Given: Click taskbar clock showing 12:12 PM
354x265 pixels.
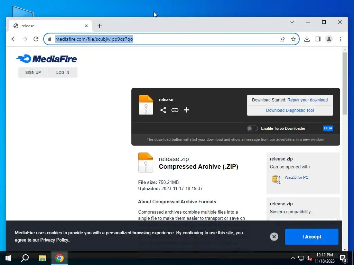Looking at the screenshot, I should point(324,258).
